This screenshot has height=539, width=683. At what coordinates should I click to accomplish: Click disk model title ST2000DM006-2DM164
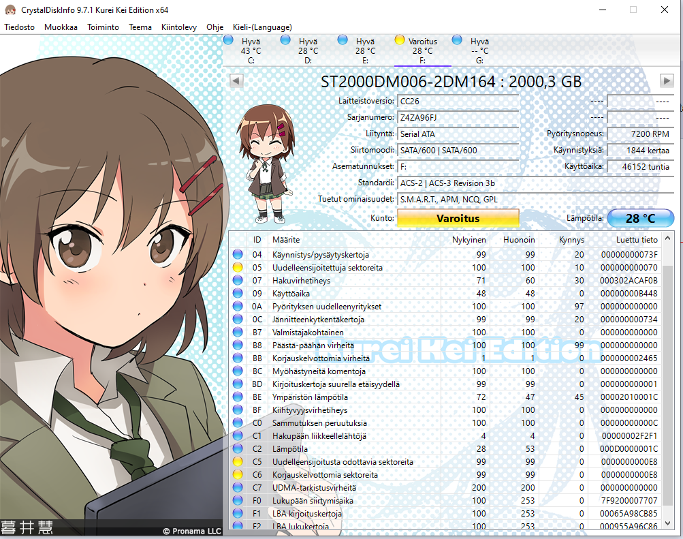coord(451,82)
